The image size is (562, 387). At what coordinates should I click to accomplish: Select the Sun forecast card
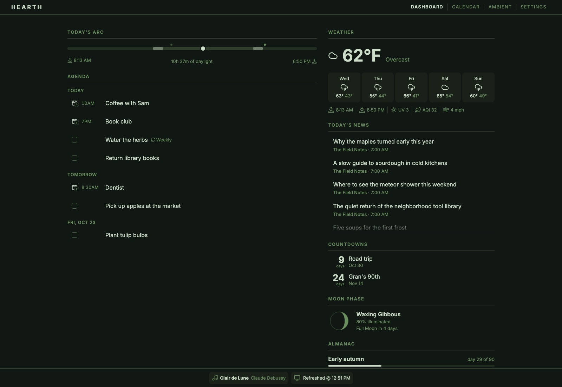(478, 87)
